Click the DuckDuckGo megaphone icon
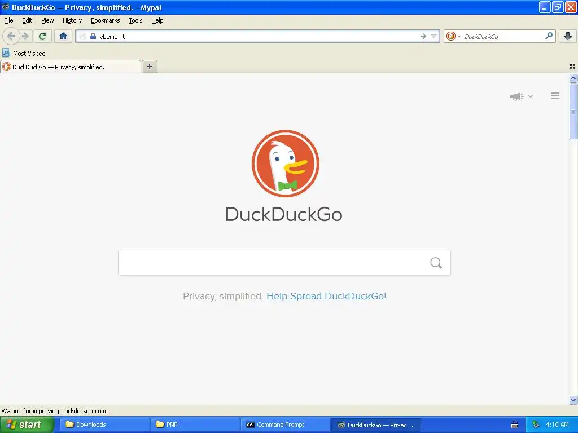 [517, 96]
